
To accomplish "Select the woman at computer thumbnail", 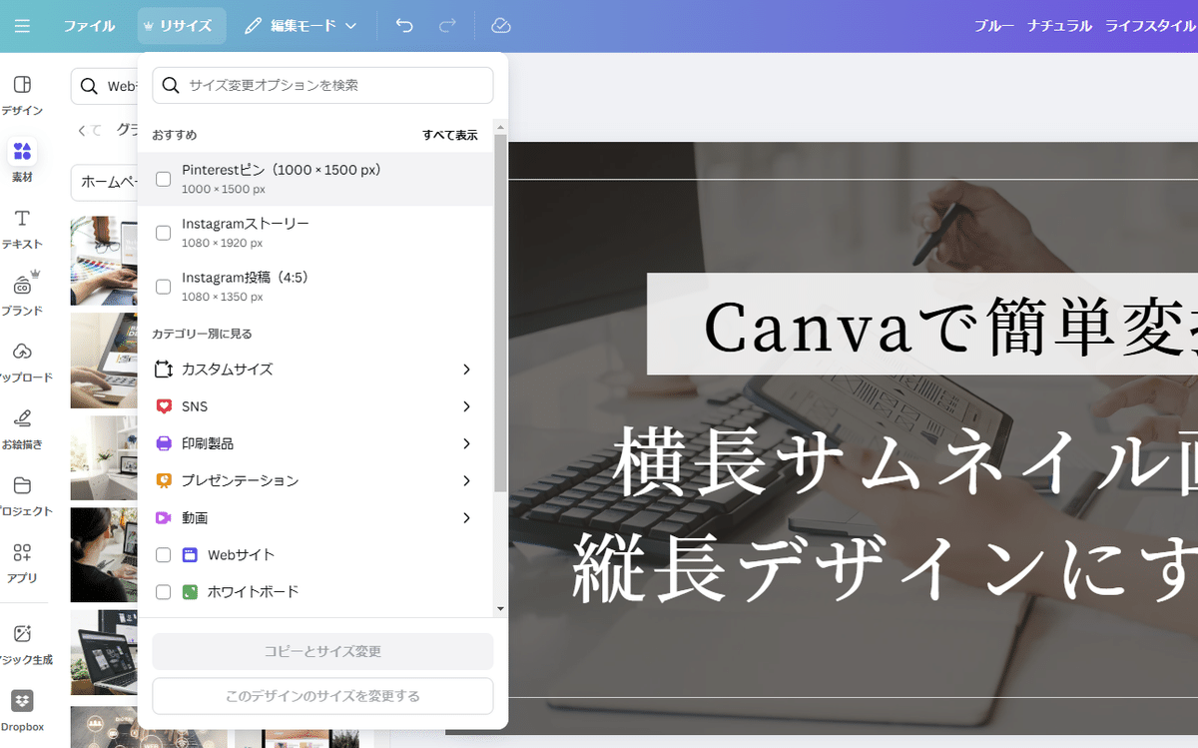I will 104,554.
